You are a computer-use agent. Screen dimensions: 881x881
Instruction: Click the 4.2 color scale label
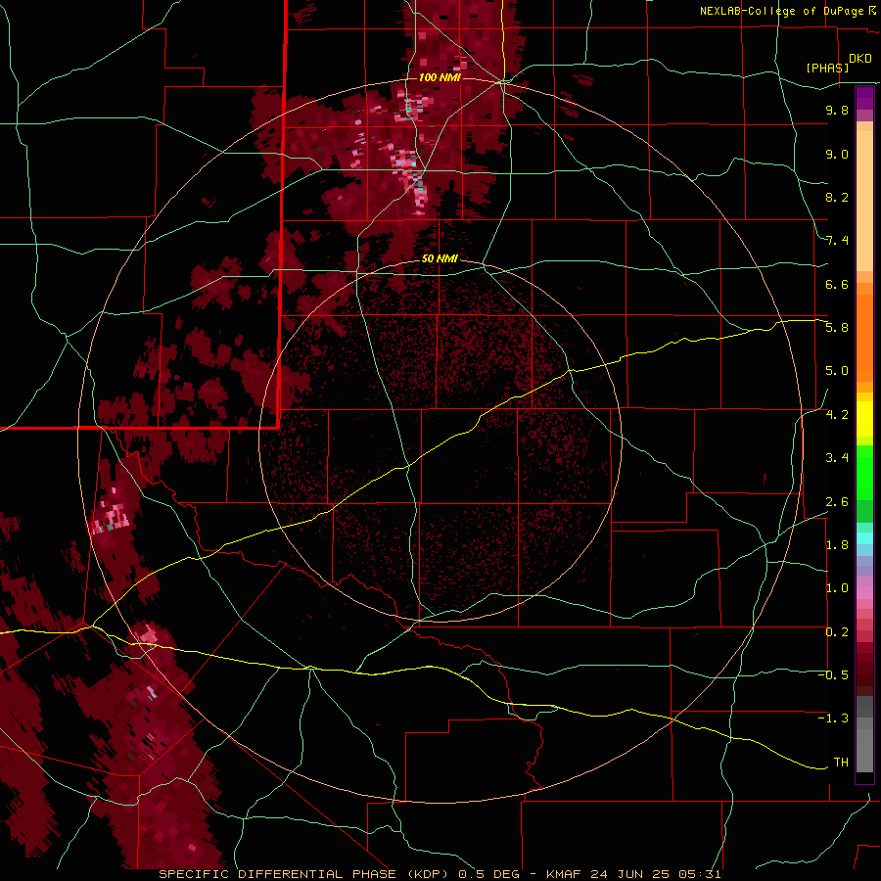(x=837, y=415)
